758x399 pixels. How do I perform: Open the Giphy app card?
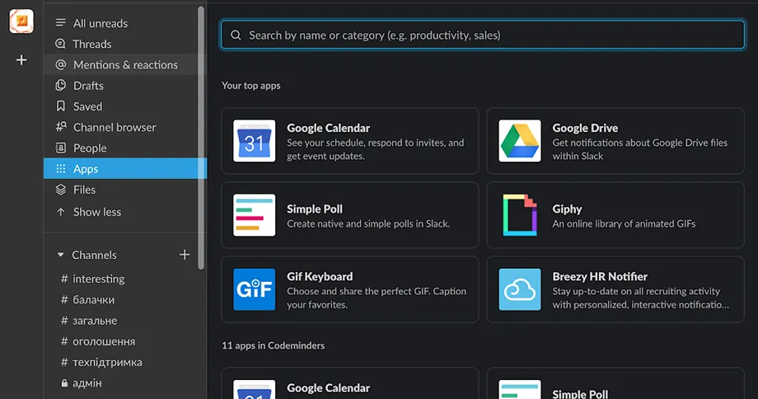pyautogui.click(x=615, y=215)
